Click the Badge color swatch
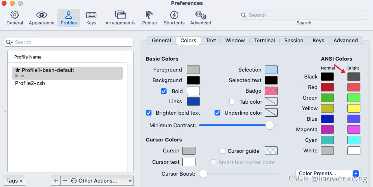Image resolution: width=373 pixels, height=187 pixels. pos(271,91)
